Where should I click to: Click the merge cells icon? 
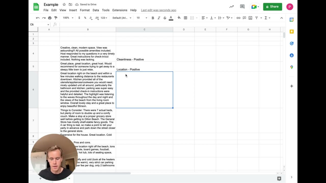(192, 18)
